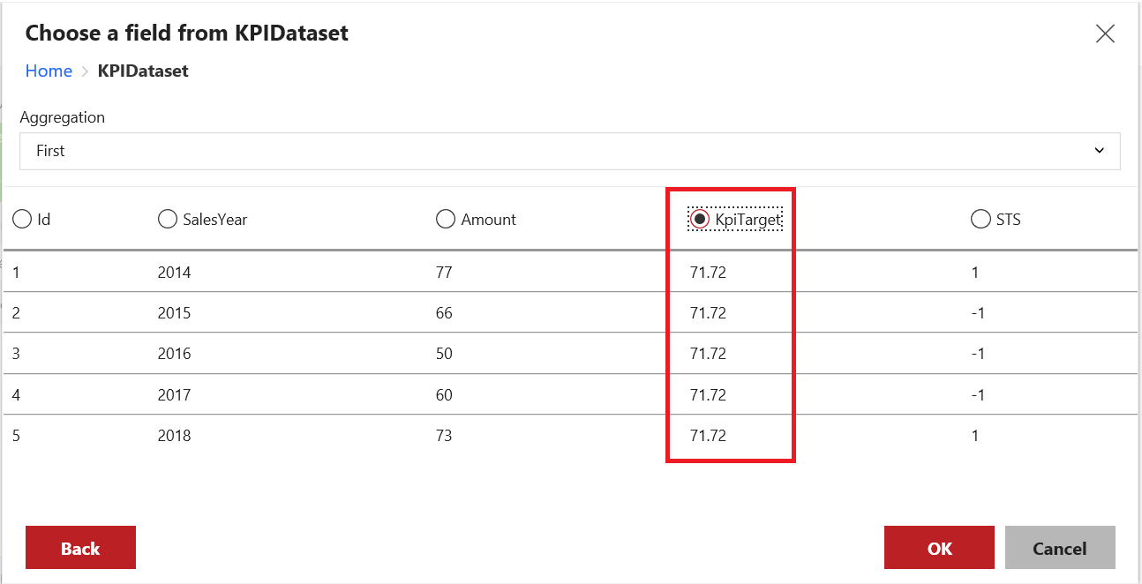Click the Id cell showing 4
This screenshot has width=1142, height=584.
point(17,395)
